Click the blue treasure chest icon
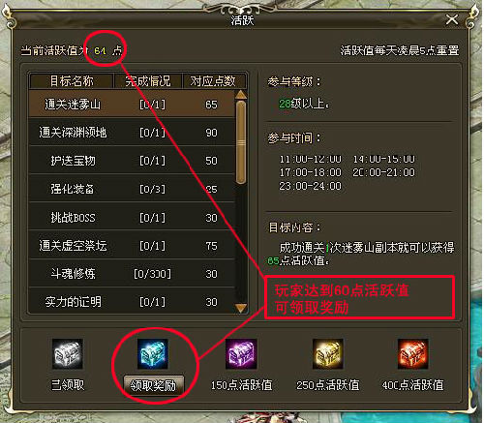Viewport: 484px width, 423px height. pyautogui.click(x=153, y=353)
